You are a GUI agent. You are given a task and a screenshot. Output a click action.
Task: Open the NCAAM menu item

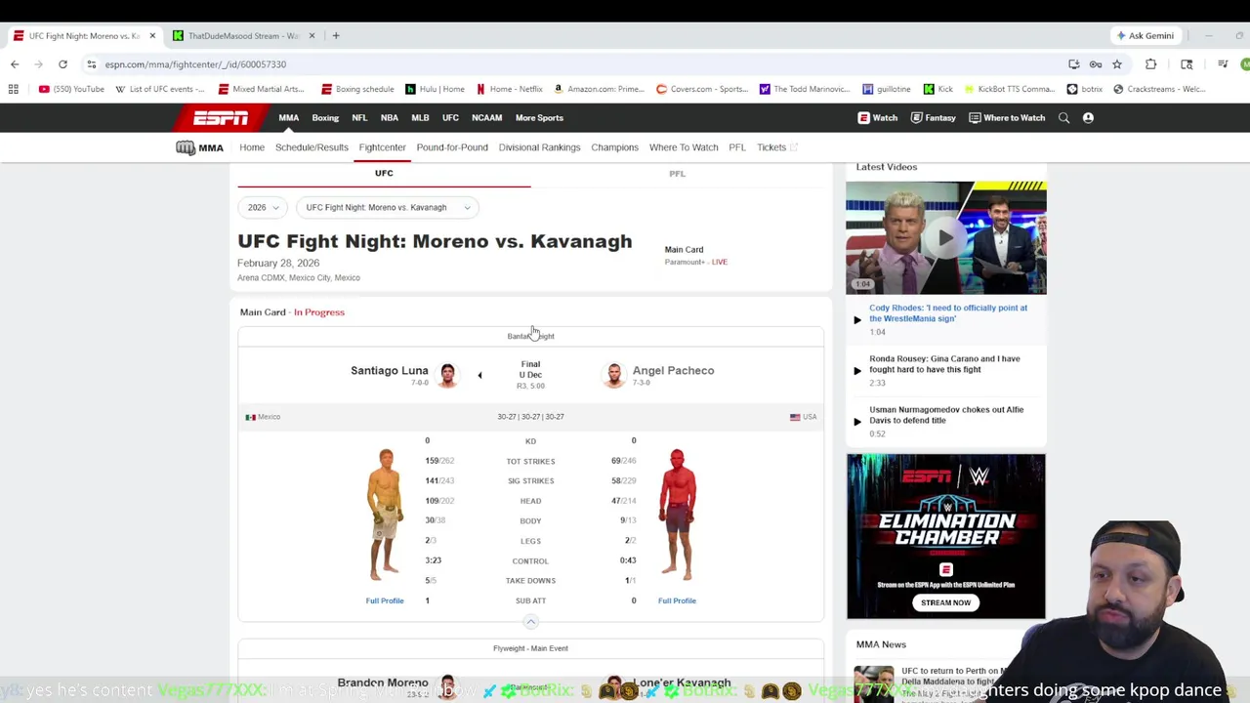486,118
